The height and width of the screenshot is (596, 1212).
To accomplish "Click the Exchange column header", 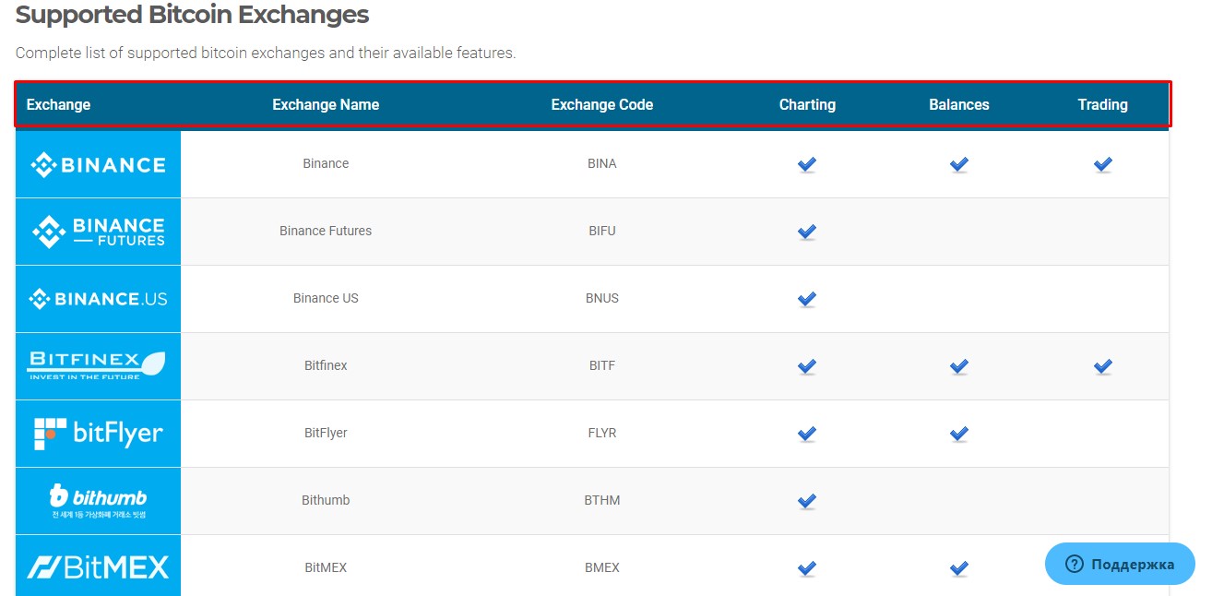I will (x=58, y=104).
